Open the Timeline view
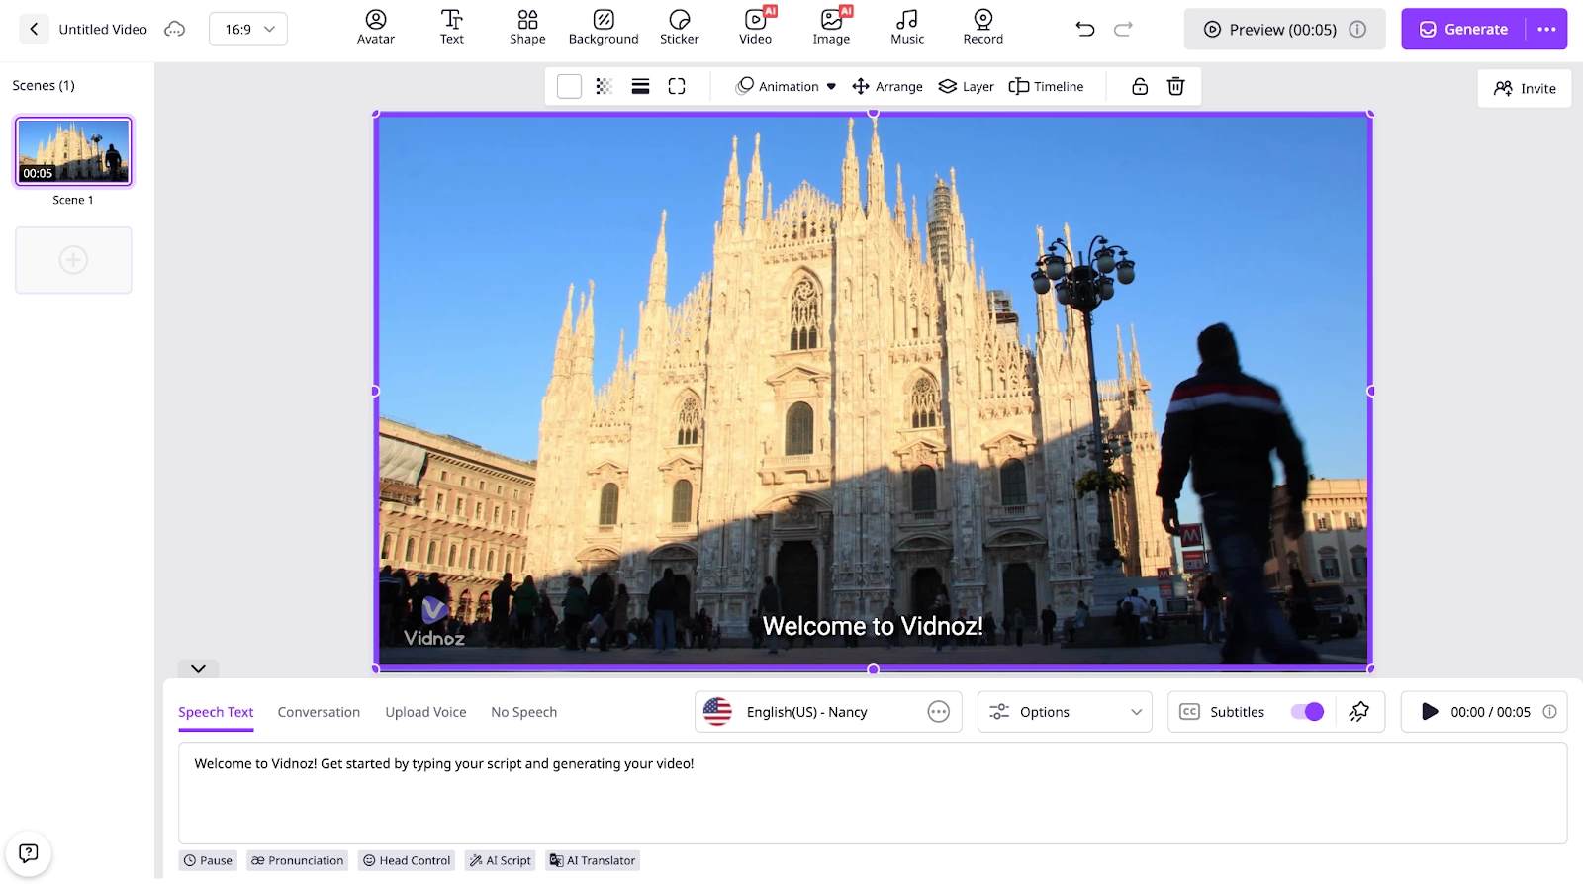1583x884 pixels. tap(1047, 86)
